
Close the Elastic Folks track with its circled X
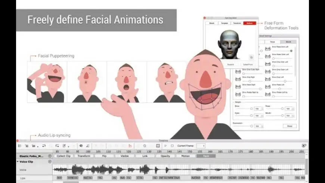pyautogui.click(x=50, y=156)
